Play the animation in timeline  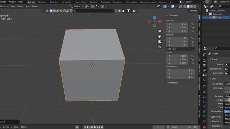pos(95,127)
